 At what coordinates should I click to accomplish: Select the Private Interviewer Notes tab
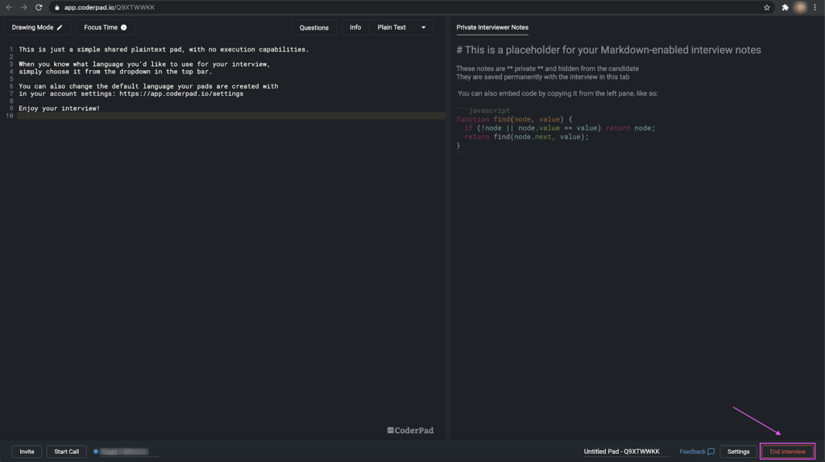(492, 27)
